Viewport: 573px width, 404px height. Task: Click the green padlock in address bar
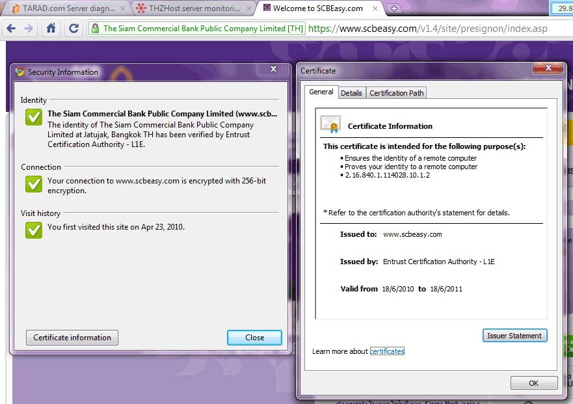pyautogui.click(x=96, y=29)
